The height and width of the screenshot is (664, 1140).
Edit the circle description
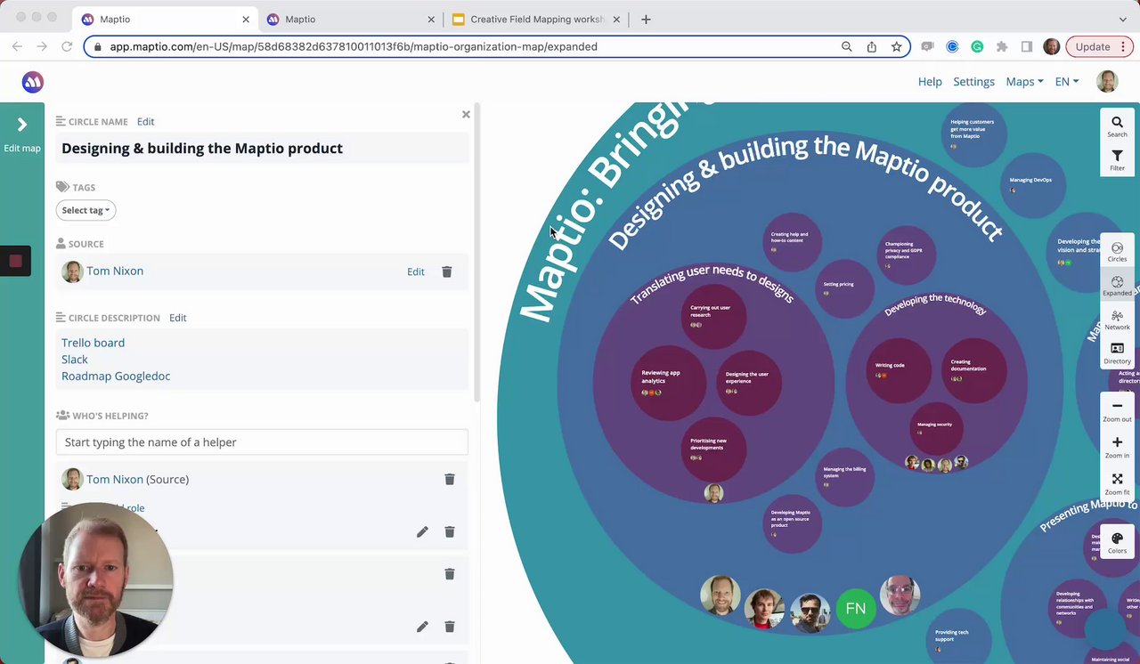click(177, 318)
